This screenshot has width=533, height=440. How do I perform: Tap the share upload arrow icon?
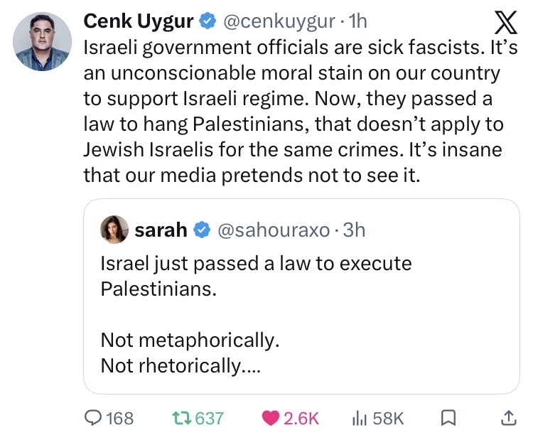pyautogui.click(x=508, y=418)
